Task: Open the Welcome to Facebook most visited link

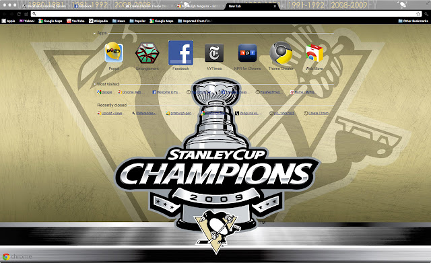Action: tap(166, 92)
